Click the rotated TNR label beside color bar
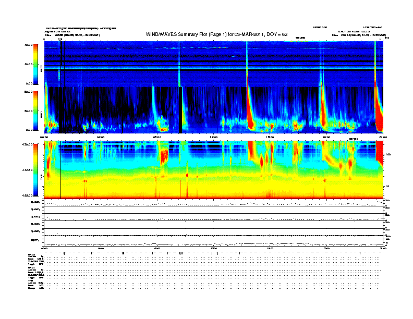 coord(41,178)
